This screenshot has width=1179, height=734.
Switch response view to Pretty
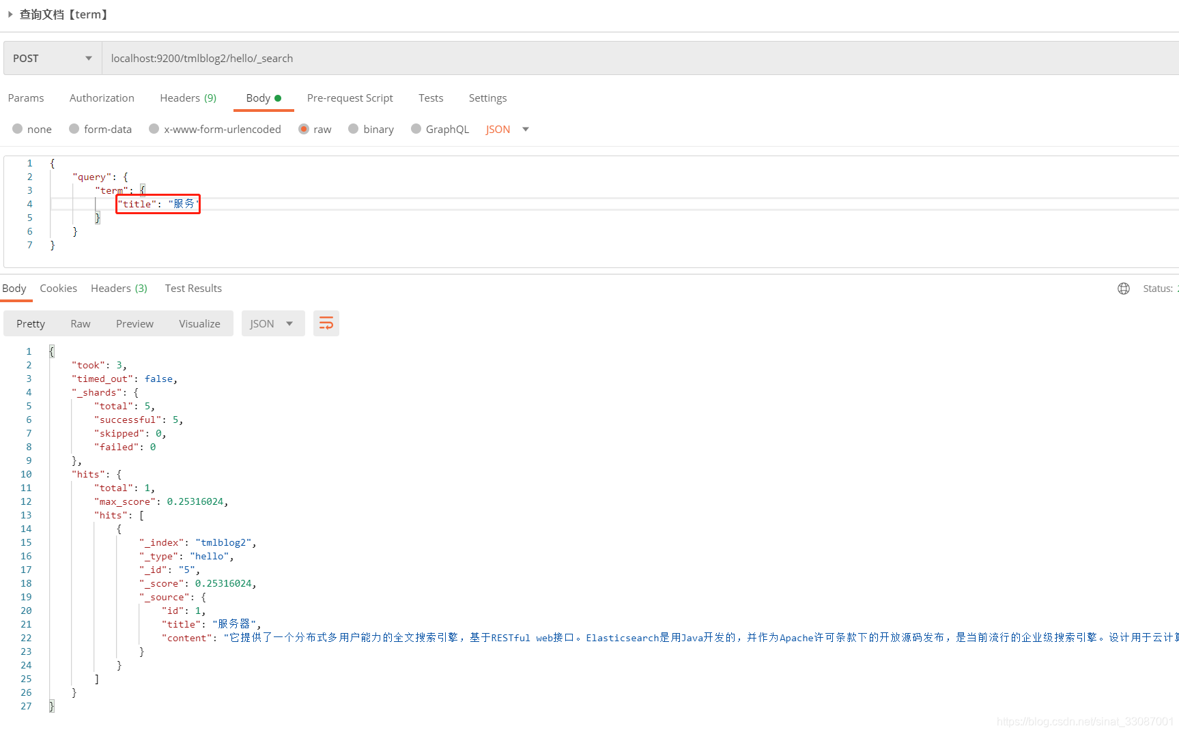[x=31, y=324]
